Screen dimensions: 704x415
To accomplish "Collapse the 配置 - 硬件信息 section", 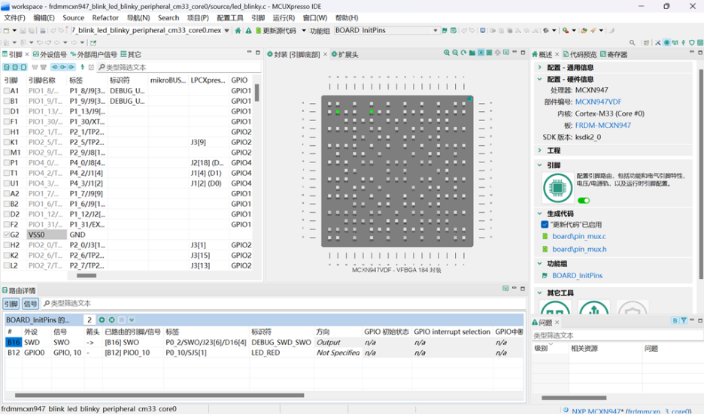I will point(540,79).
